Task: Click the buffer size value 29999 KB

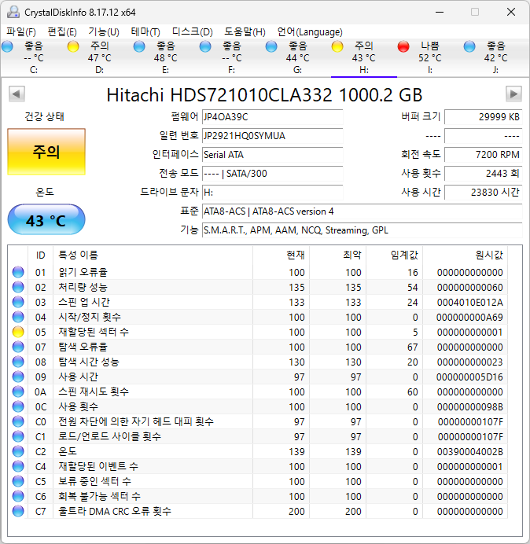Action: (x=483, y=117)
